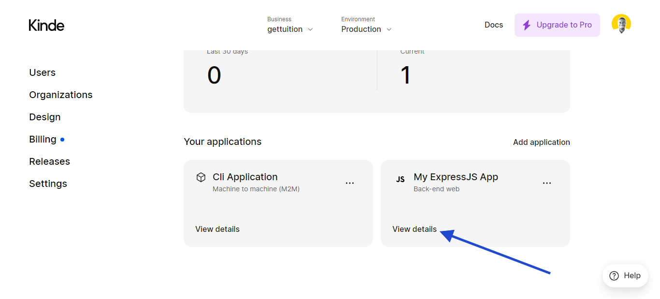Click the Cli Application cube icon
Viewport: 660px width, 299px height.
201,177
